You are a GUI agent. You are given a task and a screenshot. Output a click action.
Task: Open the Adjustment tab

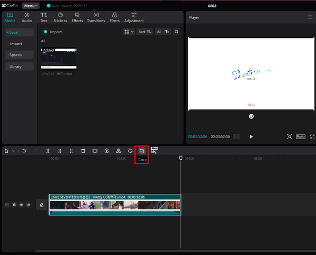point(134,17)
